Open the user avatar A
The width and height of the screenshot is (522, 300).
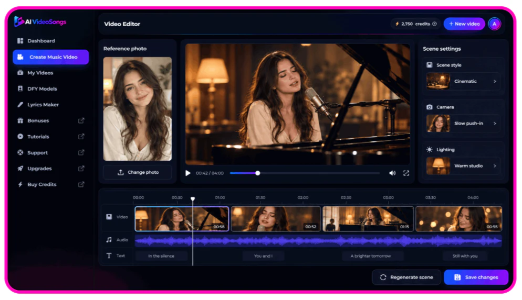click(x=494, y=24)
